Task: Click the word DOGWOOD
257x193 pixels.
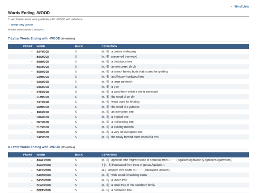Action: pyautogui.click(x=43, y=87)
